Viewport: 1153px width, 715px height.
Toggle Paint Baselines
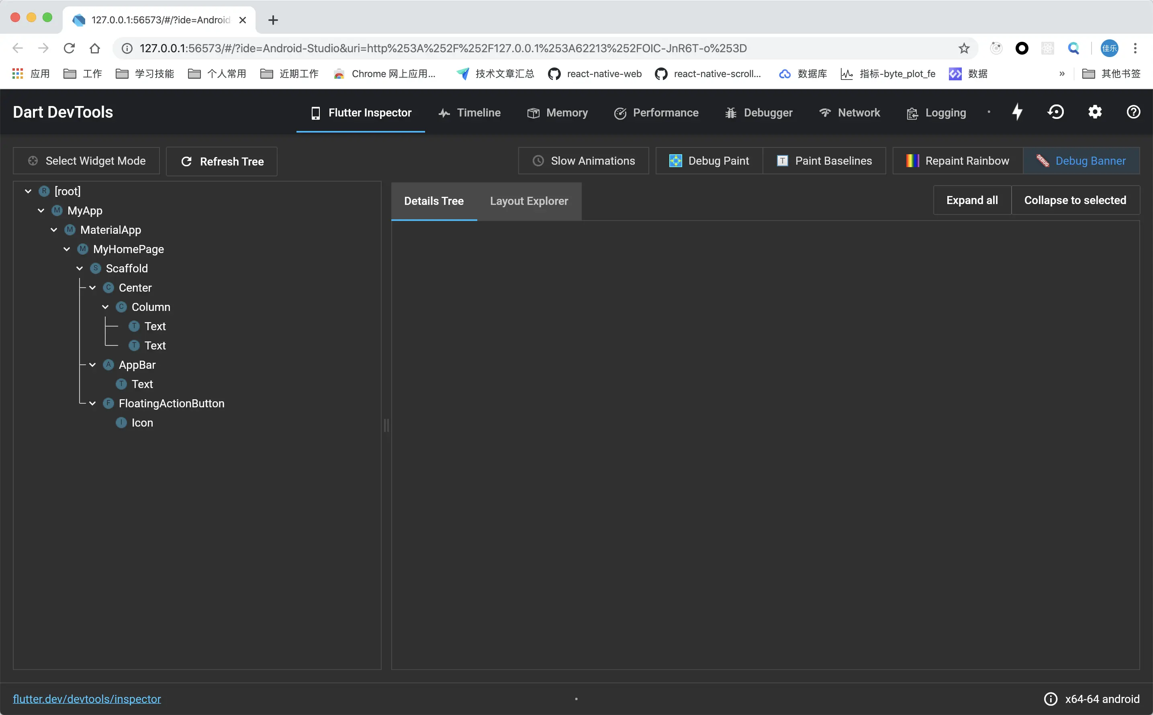point(824,161)
